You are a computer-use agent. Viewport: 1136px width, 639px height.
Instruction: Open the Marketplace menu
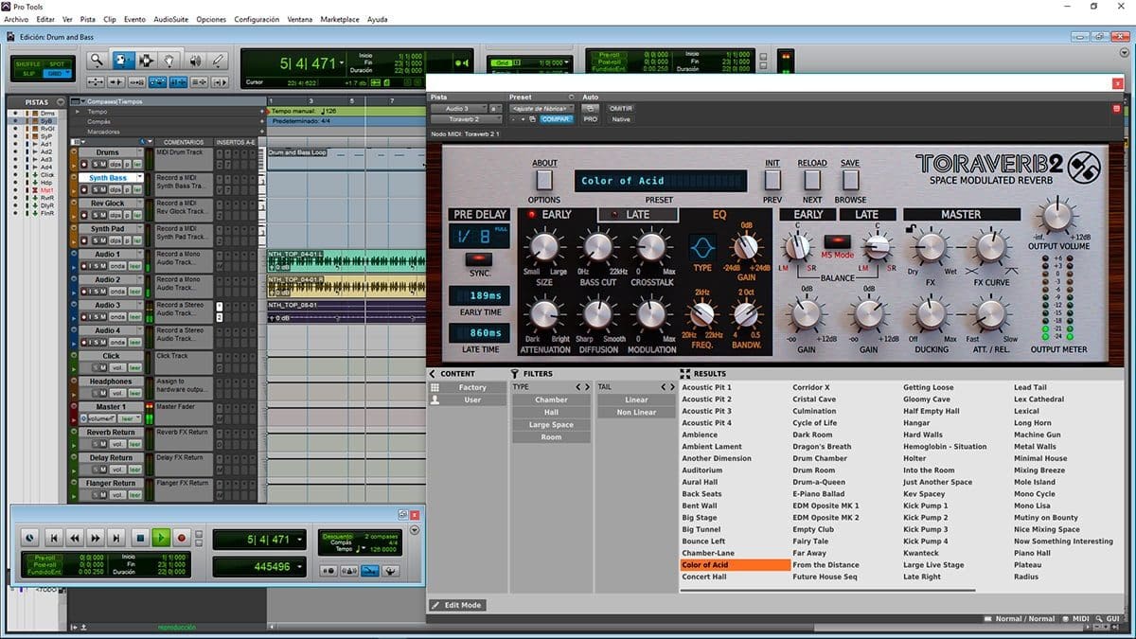coord(340,19)
